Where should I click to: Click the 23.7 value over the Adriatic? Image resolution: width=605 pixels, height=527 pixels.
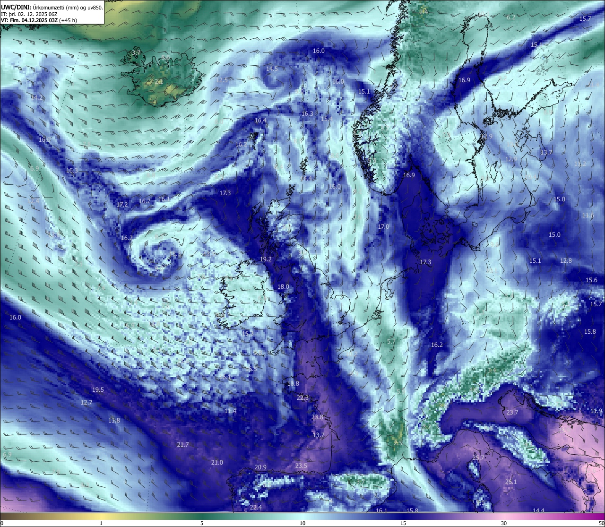coord(512,413)
